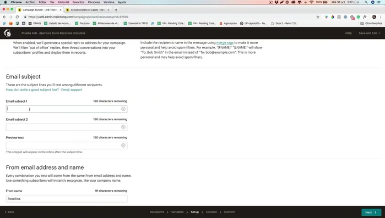
Task: Open LP captación bookmark
Action: coord(253,24)
